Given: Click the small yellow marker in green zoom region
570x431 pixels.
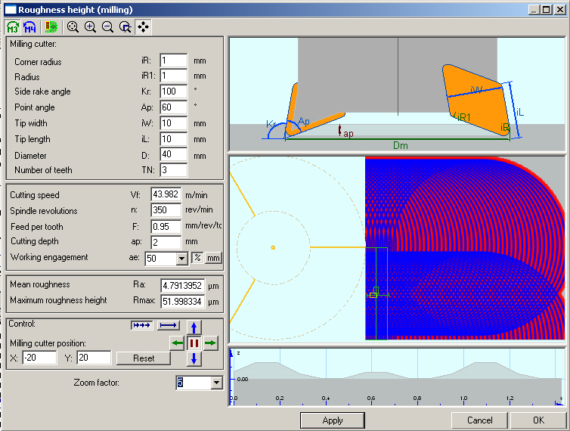Looking at the screenshot, I should pos(373,295).
